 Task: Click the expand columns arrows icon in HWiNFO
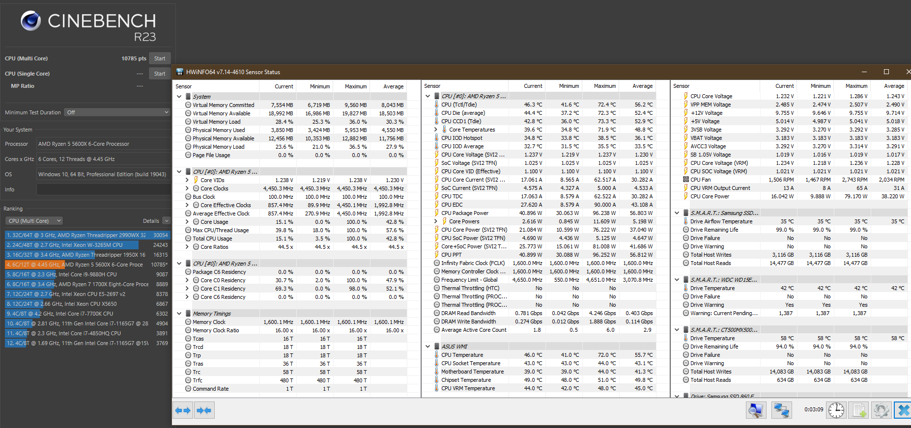coord(183,410)
